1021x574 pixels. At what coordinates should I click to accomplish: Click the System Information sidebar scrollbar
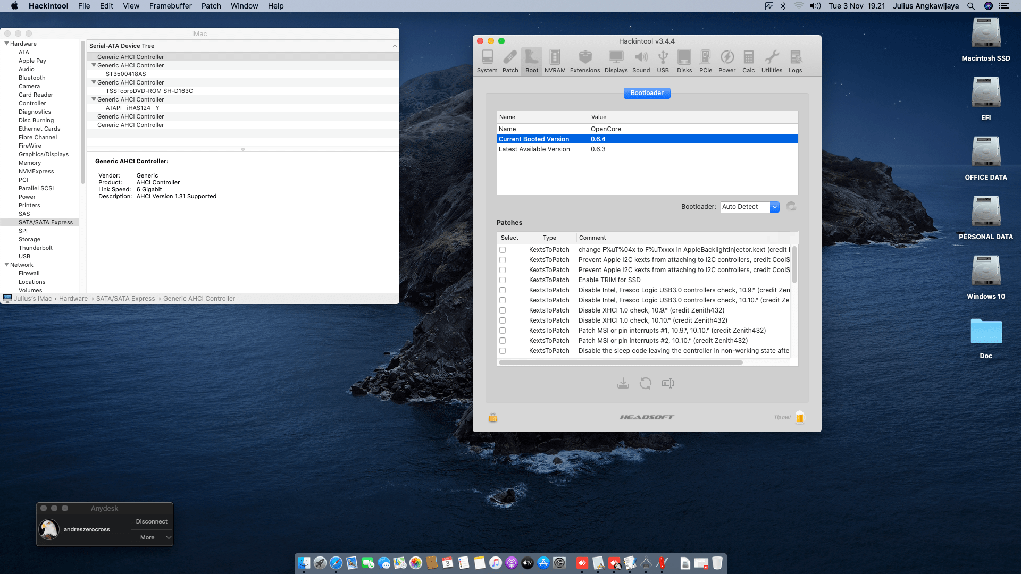82,113
